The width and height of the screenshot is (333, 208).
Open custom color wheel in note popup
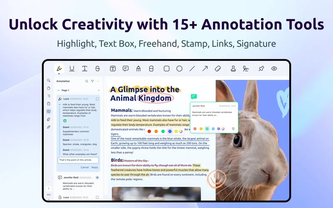(223, 129)
